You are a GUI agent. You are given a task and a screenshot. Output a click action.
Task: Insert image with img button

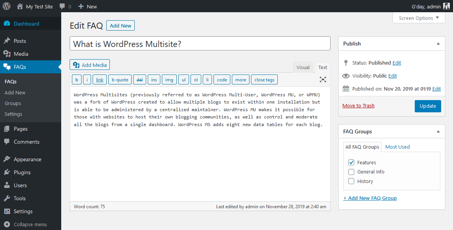pyautogui.click(x=169, y=79)
